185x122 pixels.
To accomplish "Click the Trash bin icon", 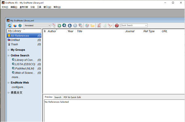I will 9,44.
